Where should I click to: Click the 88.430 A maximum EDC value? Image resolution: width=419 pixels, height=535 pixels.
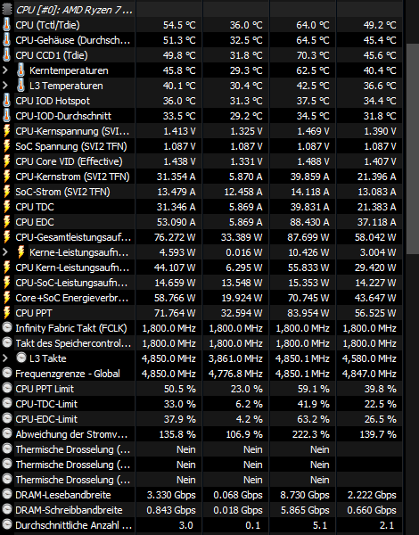(309, 222)
